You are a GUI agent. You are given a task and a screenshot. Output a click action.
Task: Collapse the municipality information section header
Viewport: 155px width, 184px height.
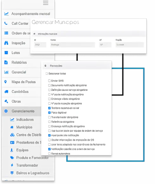coord(89,34)
